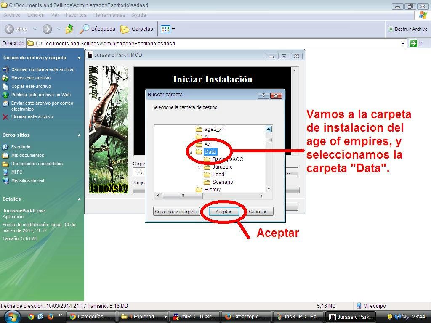The height and width of the screenshot is (323, 431).
Task: Open the Archivo menu
Action: click(12, 15)
